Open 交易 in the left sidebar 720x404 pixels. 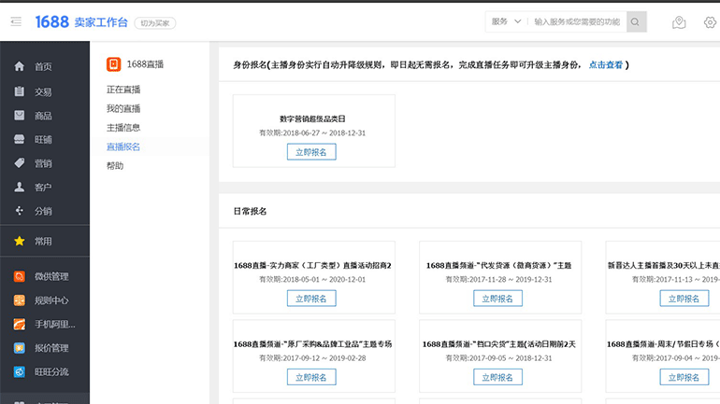[43, 91]
